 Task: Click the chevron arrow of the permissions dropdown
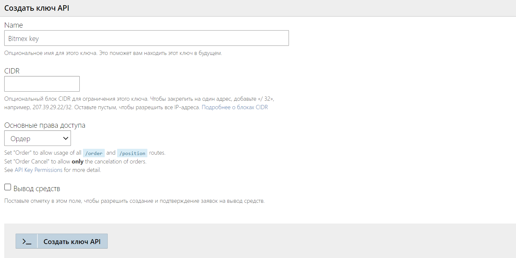pos(65,138)
